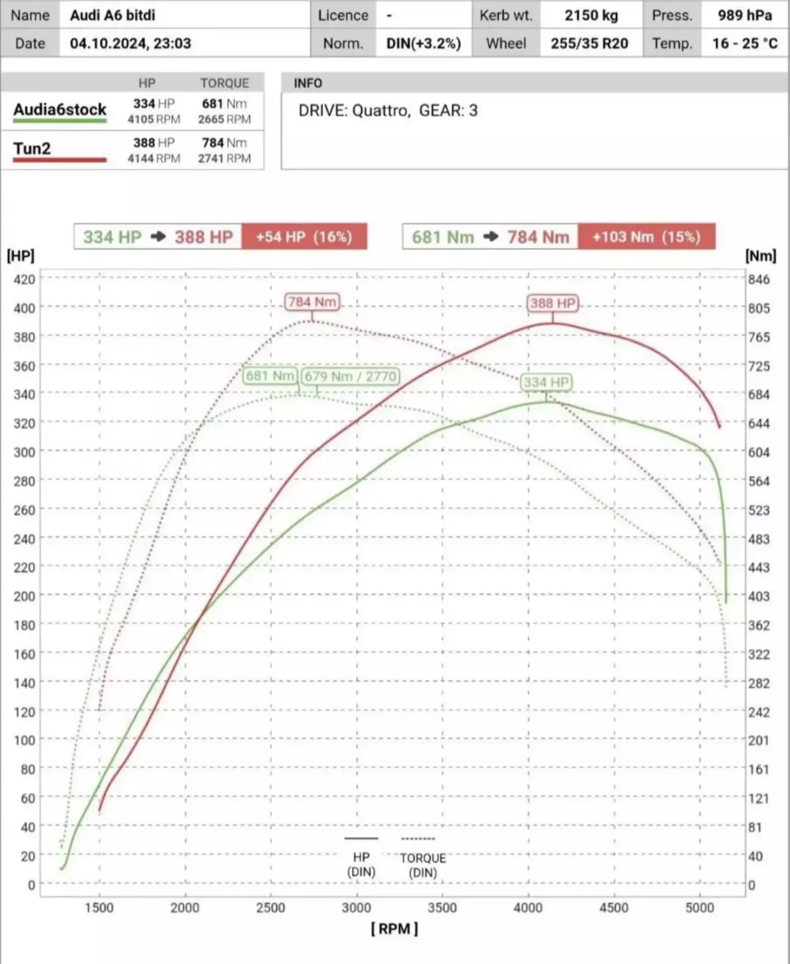Click the TORQUE (DIN) dotted line legend
790x964 pixels.
[422, 857]
